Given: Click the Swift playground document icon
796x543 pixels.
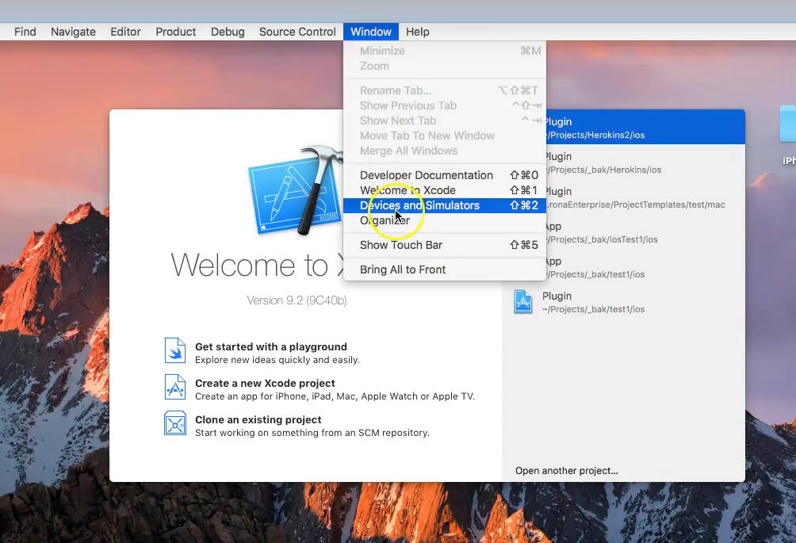Looking at the screenshot, I should pos(175,350).
